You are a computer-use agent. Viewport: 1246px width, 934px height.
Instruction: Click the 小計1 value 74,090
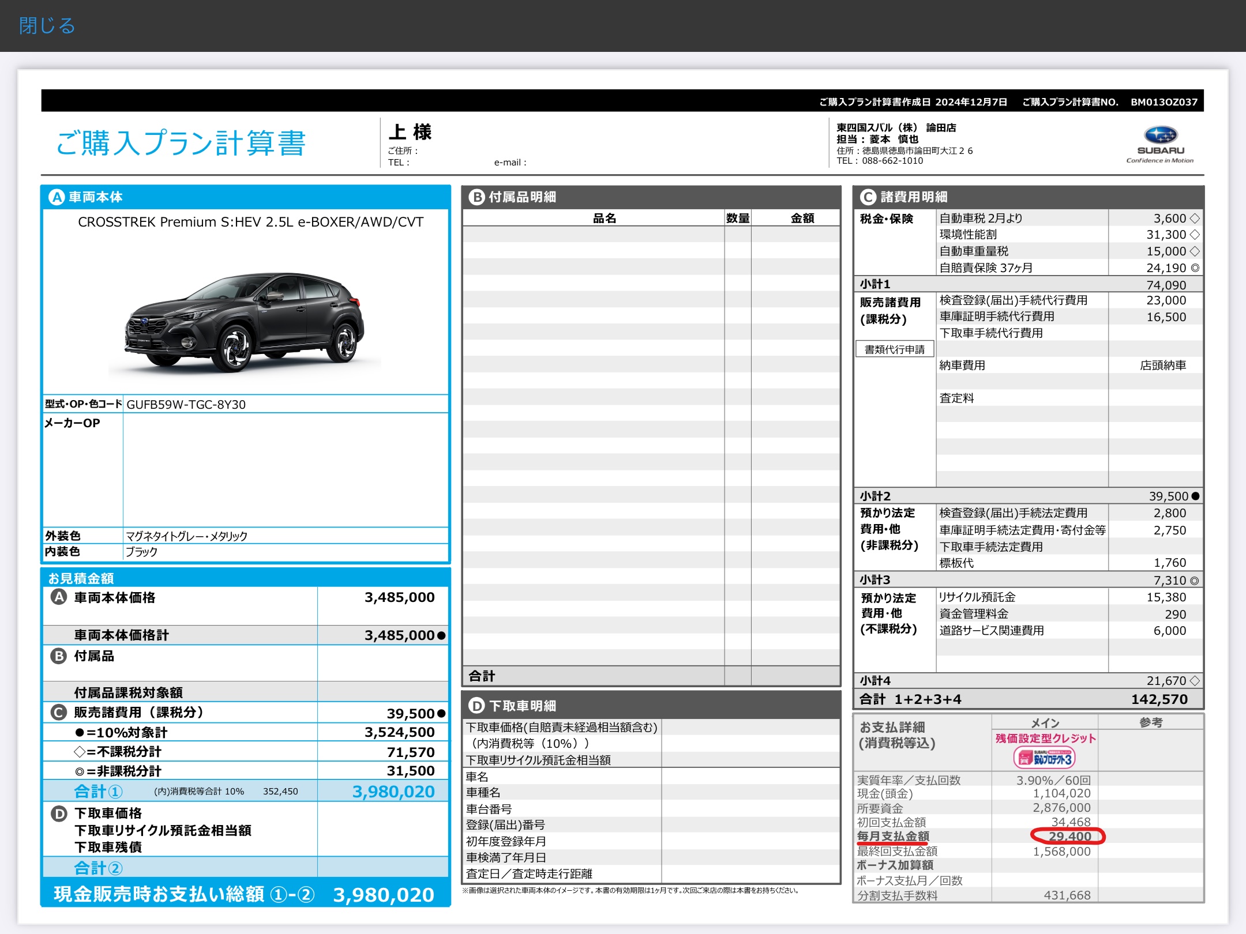click(x=1166, y=285)
